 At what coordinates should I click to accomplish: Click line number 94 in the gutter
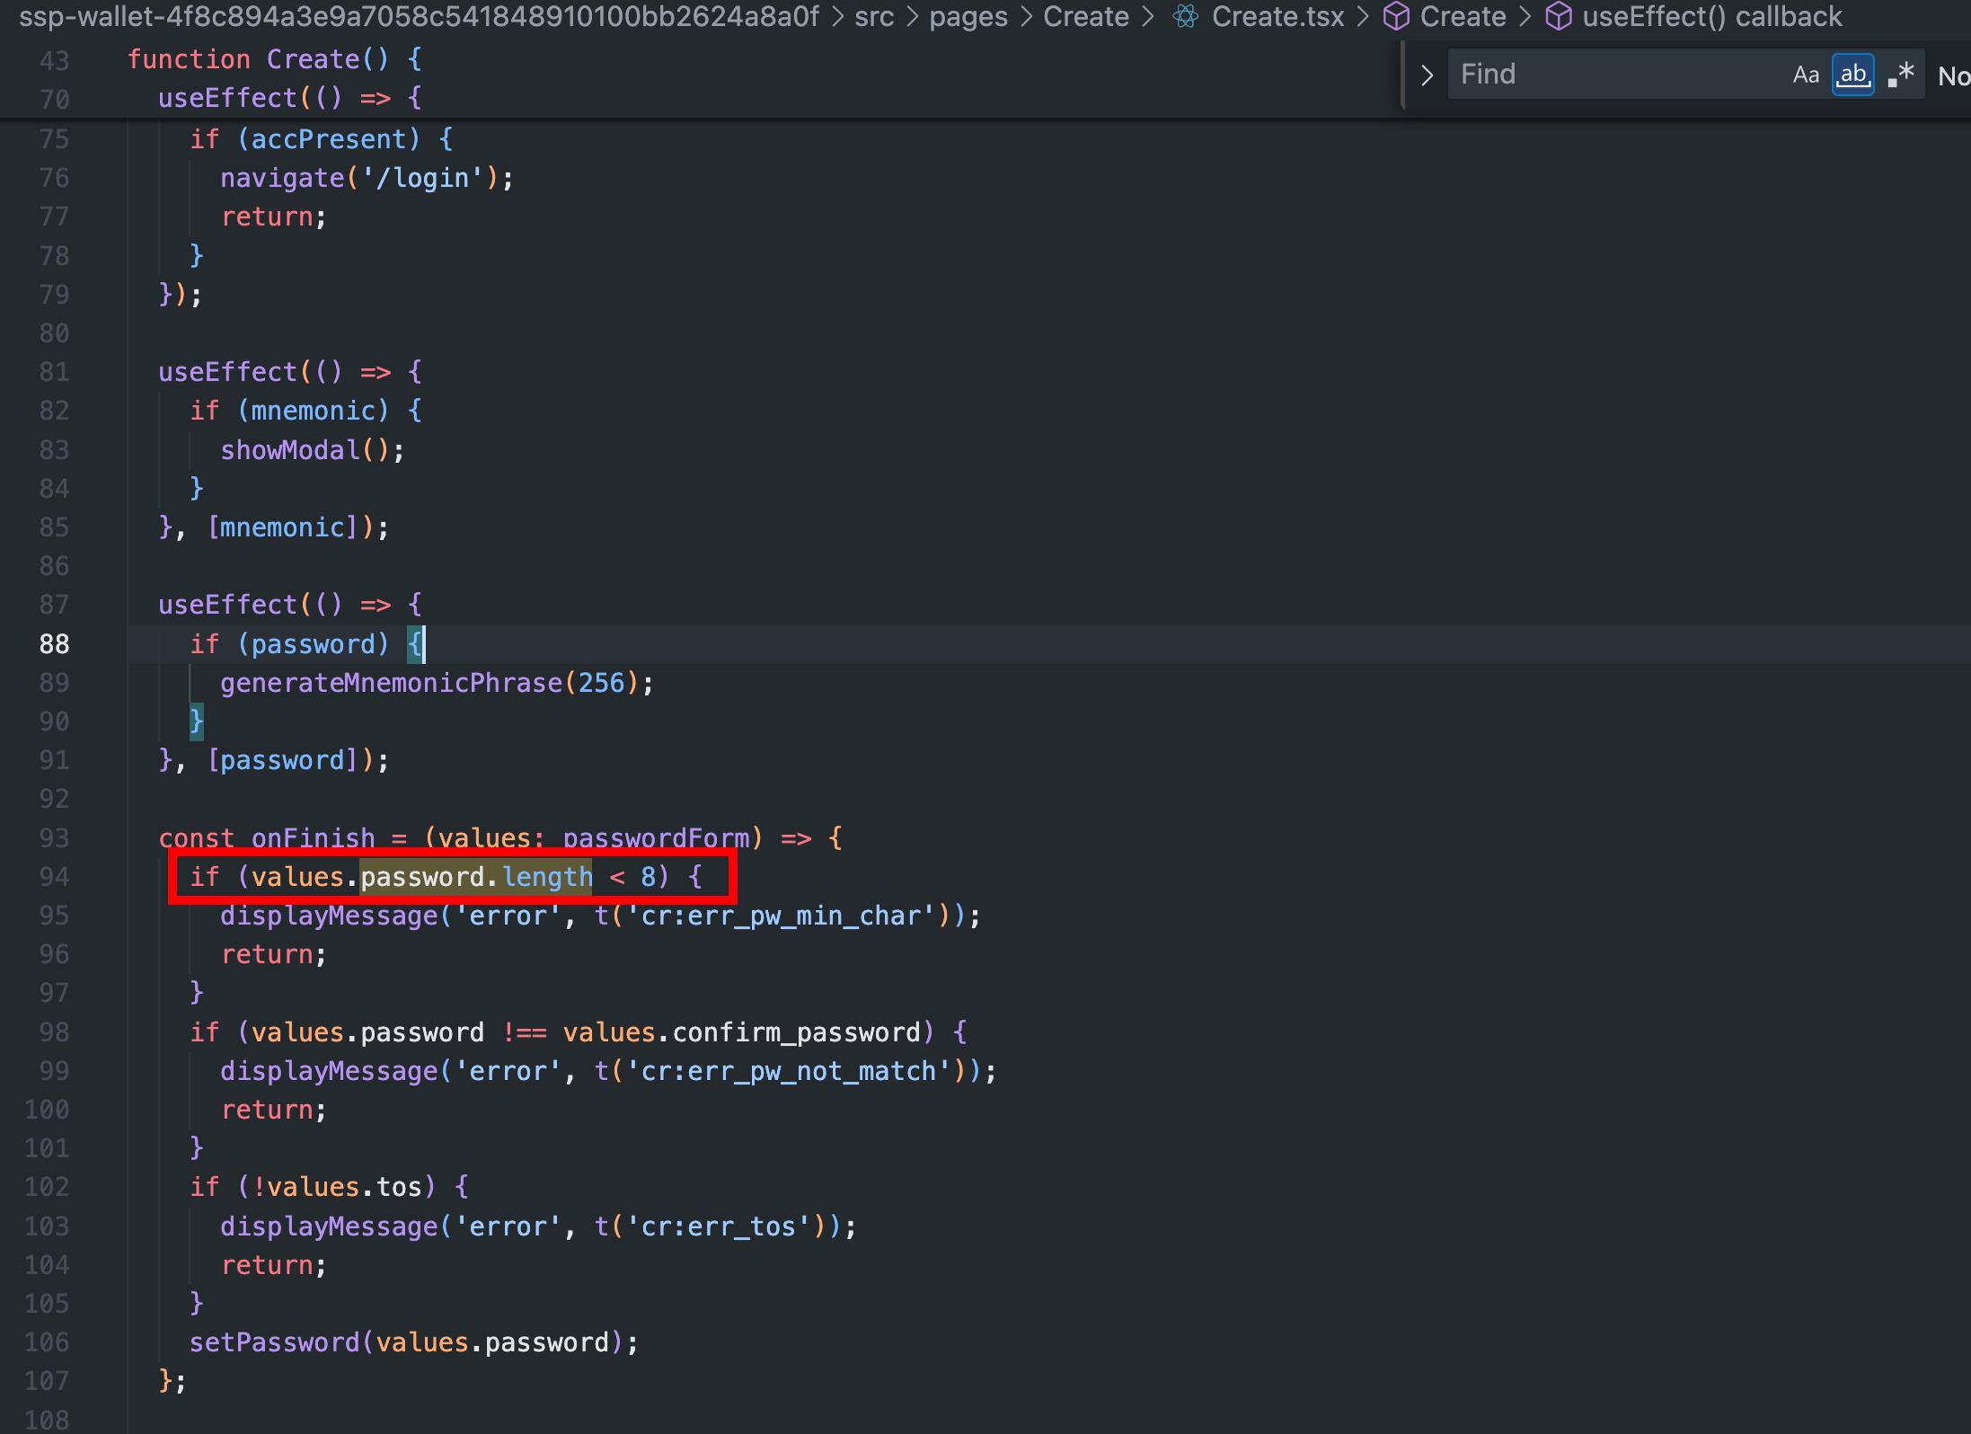click(54, 877)
